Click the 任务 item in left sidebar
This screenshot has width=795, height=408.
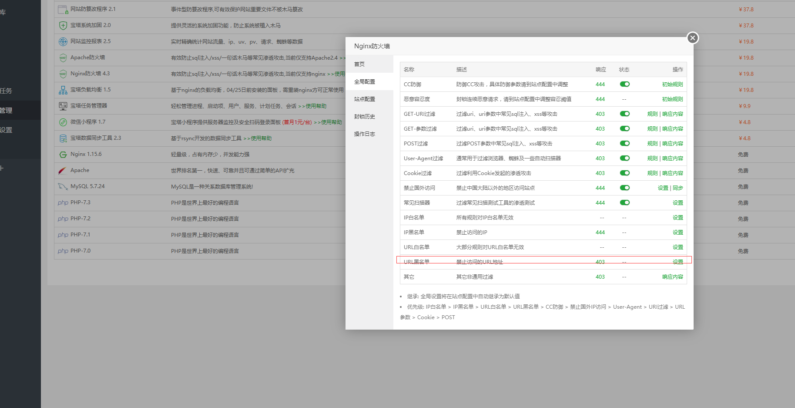[6, 91]
